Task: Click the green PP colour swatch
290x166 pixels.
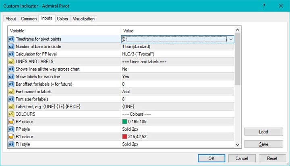Action: pos(124,121)
